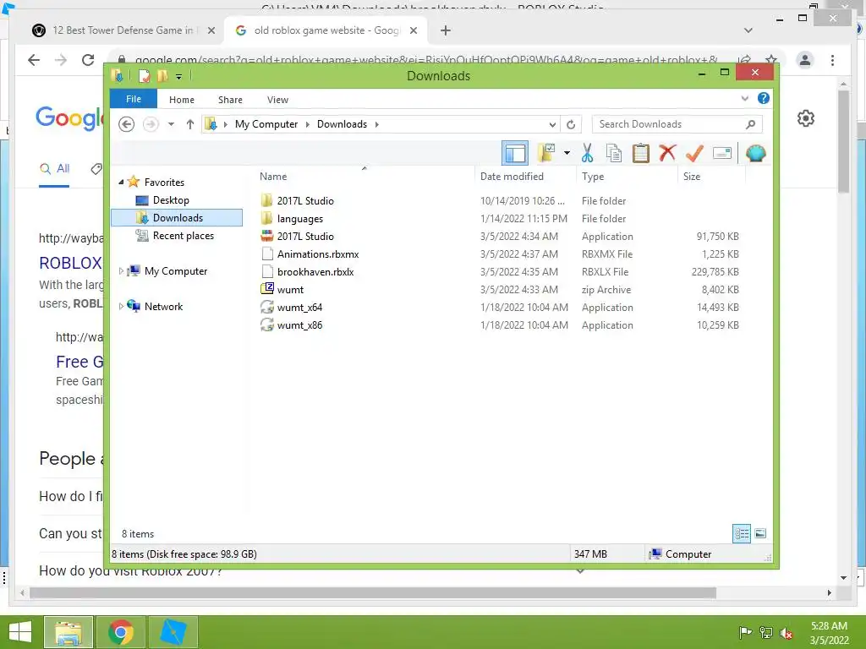
Task: Sort by the Type column header
Action: [627, 176]
